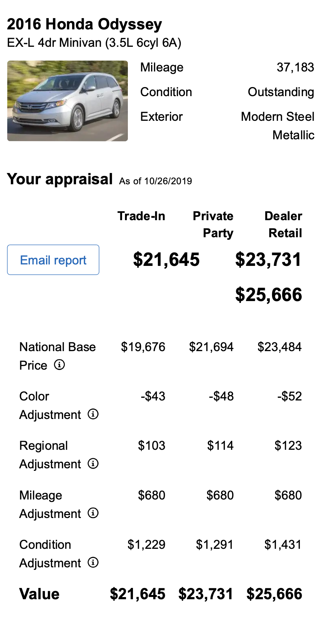Click the Outstanding condition value

click(281, 92)
